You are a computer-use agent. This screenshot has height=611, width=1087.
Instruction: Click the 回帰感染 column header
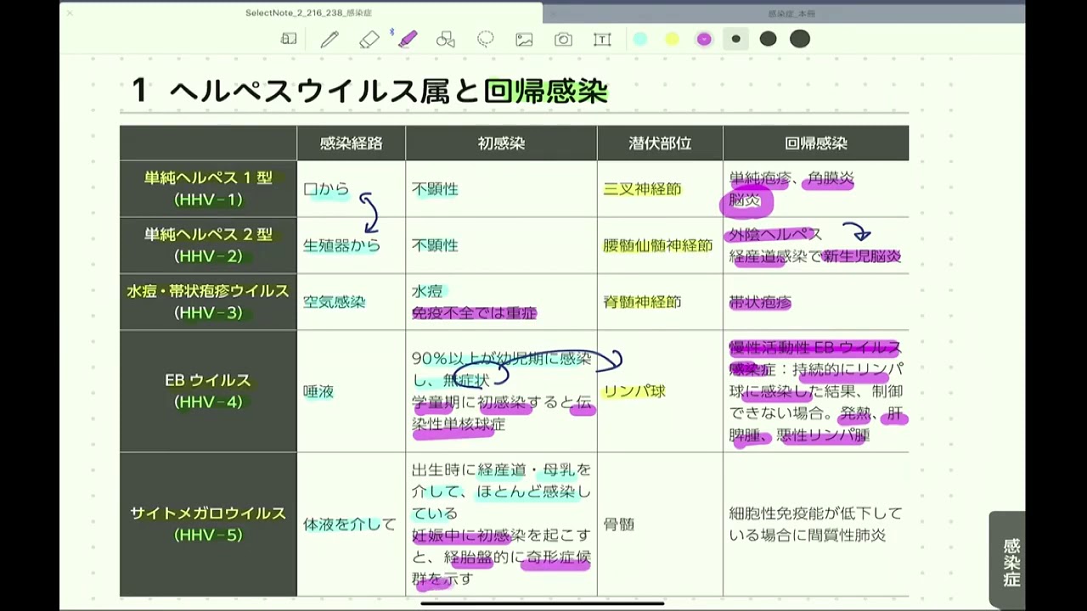tap(816, 143)
